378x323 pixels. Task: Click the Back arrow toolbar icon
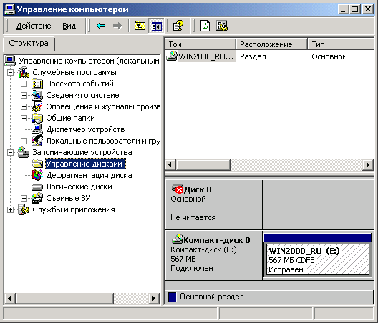101,26
